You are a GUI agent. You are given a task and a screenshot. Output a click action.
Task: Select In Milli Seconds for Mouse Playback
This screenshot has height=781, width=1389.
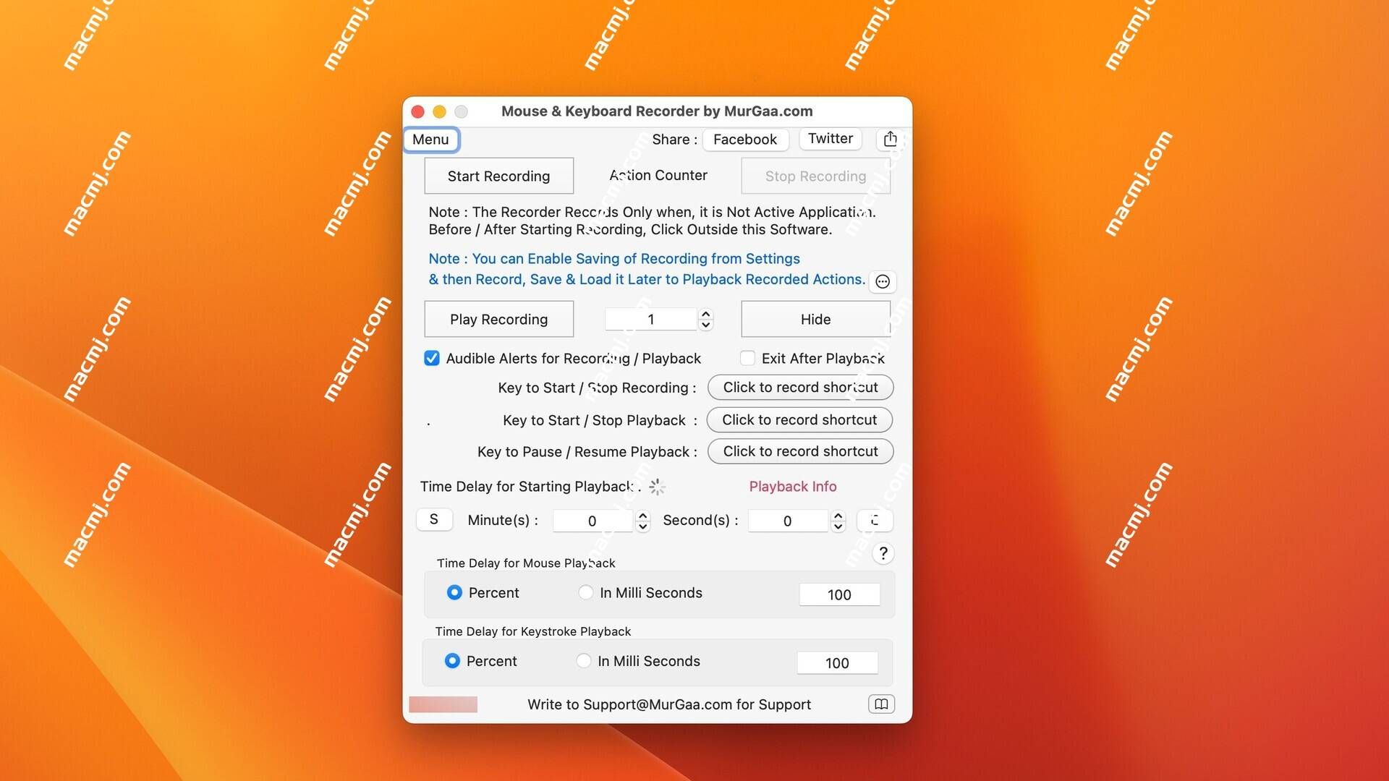[x=586, y=592]
